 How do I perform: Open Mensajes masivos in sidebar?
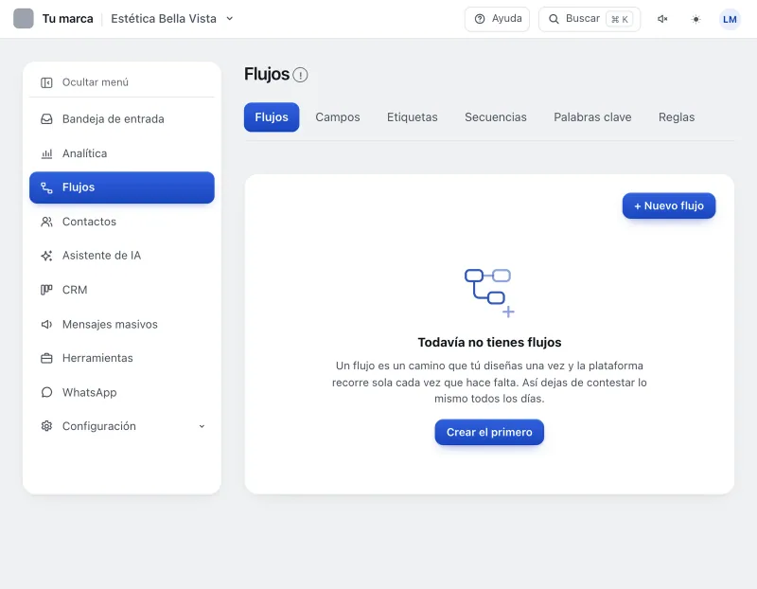pyautogui.click(x=122, y=324)
